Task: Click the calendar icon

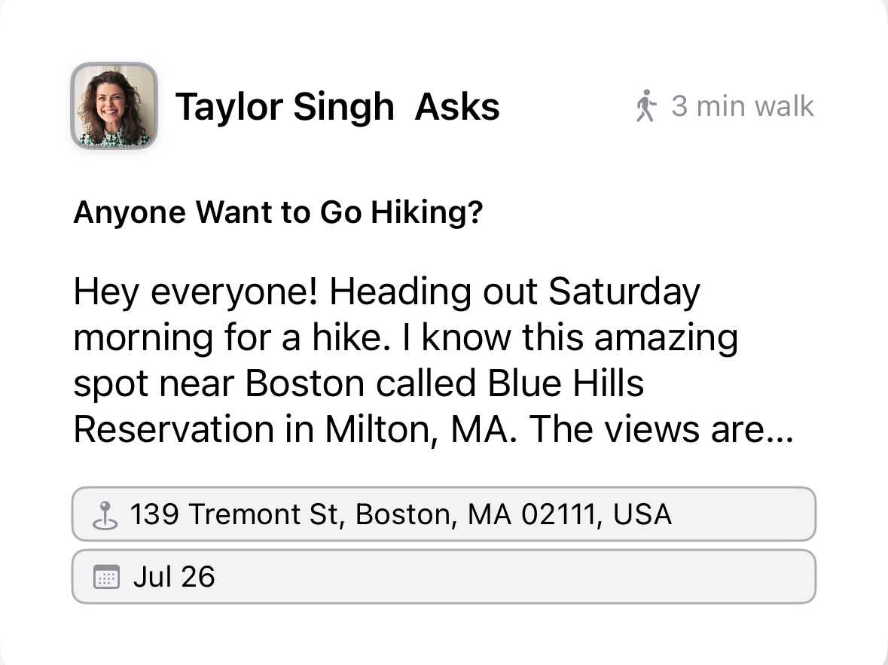Action: click(x=106, y=578)
